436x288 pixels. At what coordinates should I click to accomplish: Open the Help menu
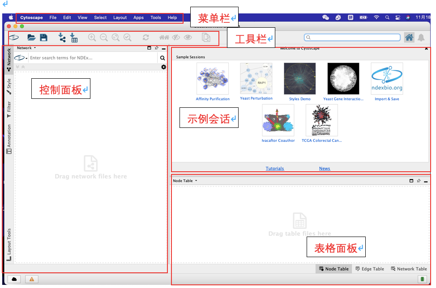point(172,17)
